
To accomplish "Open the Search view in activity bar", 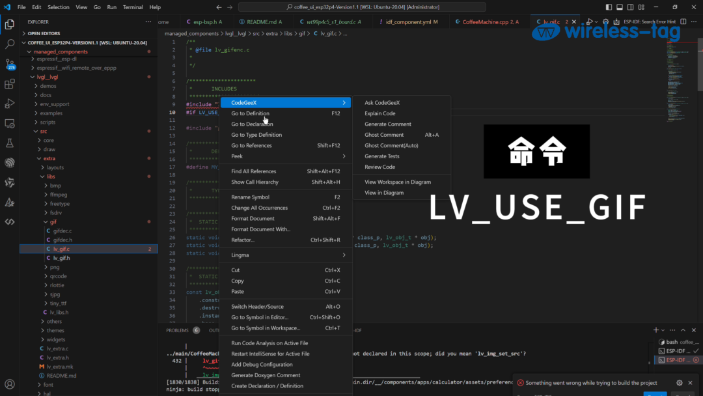I will point(10,44).
